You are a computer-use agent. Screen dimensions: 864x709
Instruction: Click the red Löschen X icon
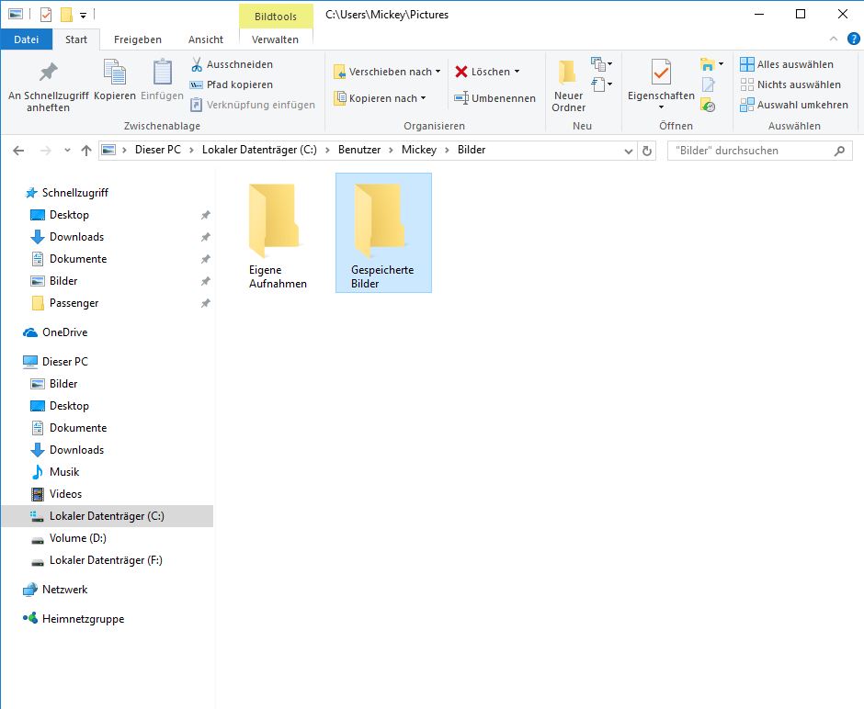point(461,72)
